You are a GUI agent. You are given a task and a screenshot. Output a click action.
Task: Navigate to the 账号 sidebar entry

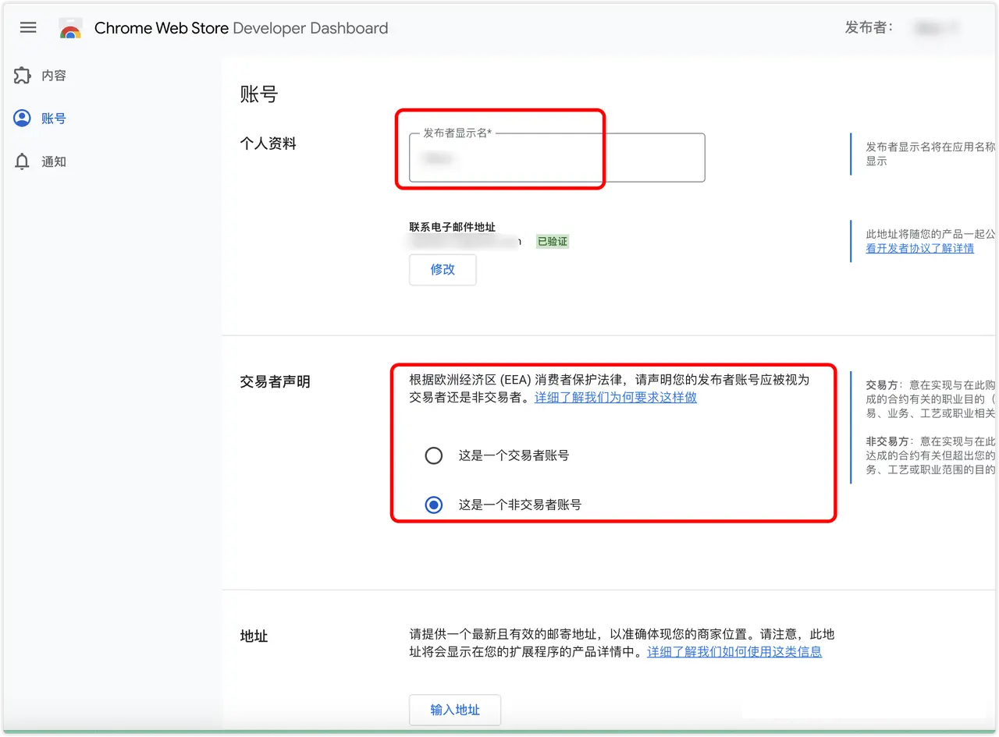(53, 118)
